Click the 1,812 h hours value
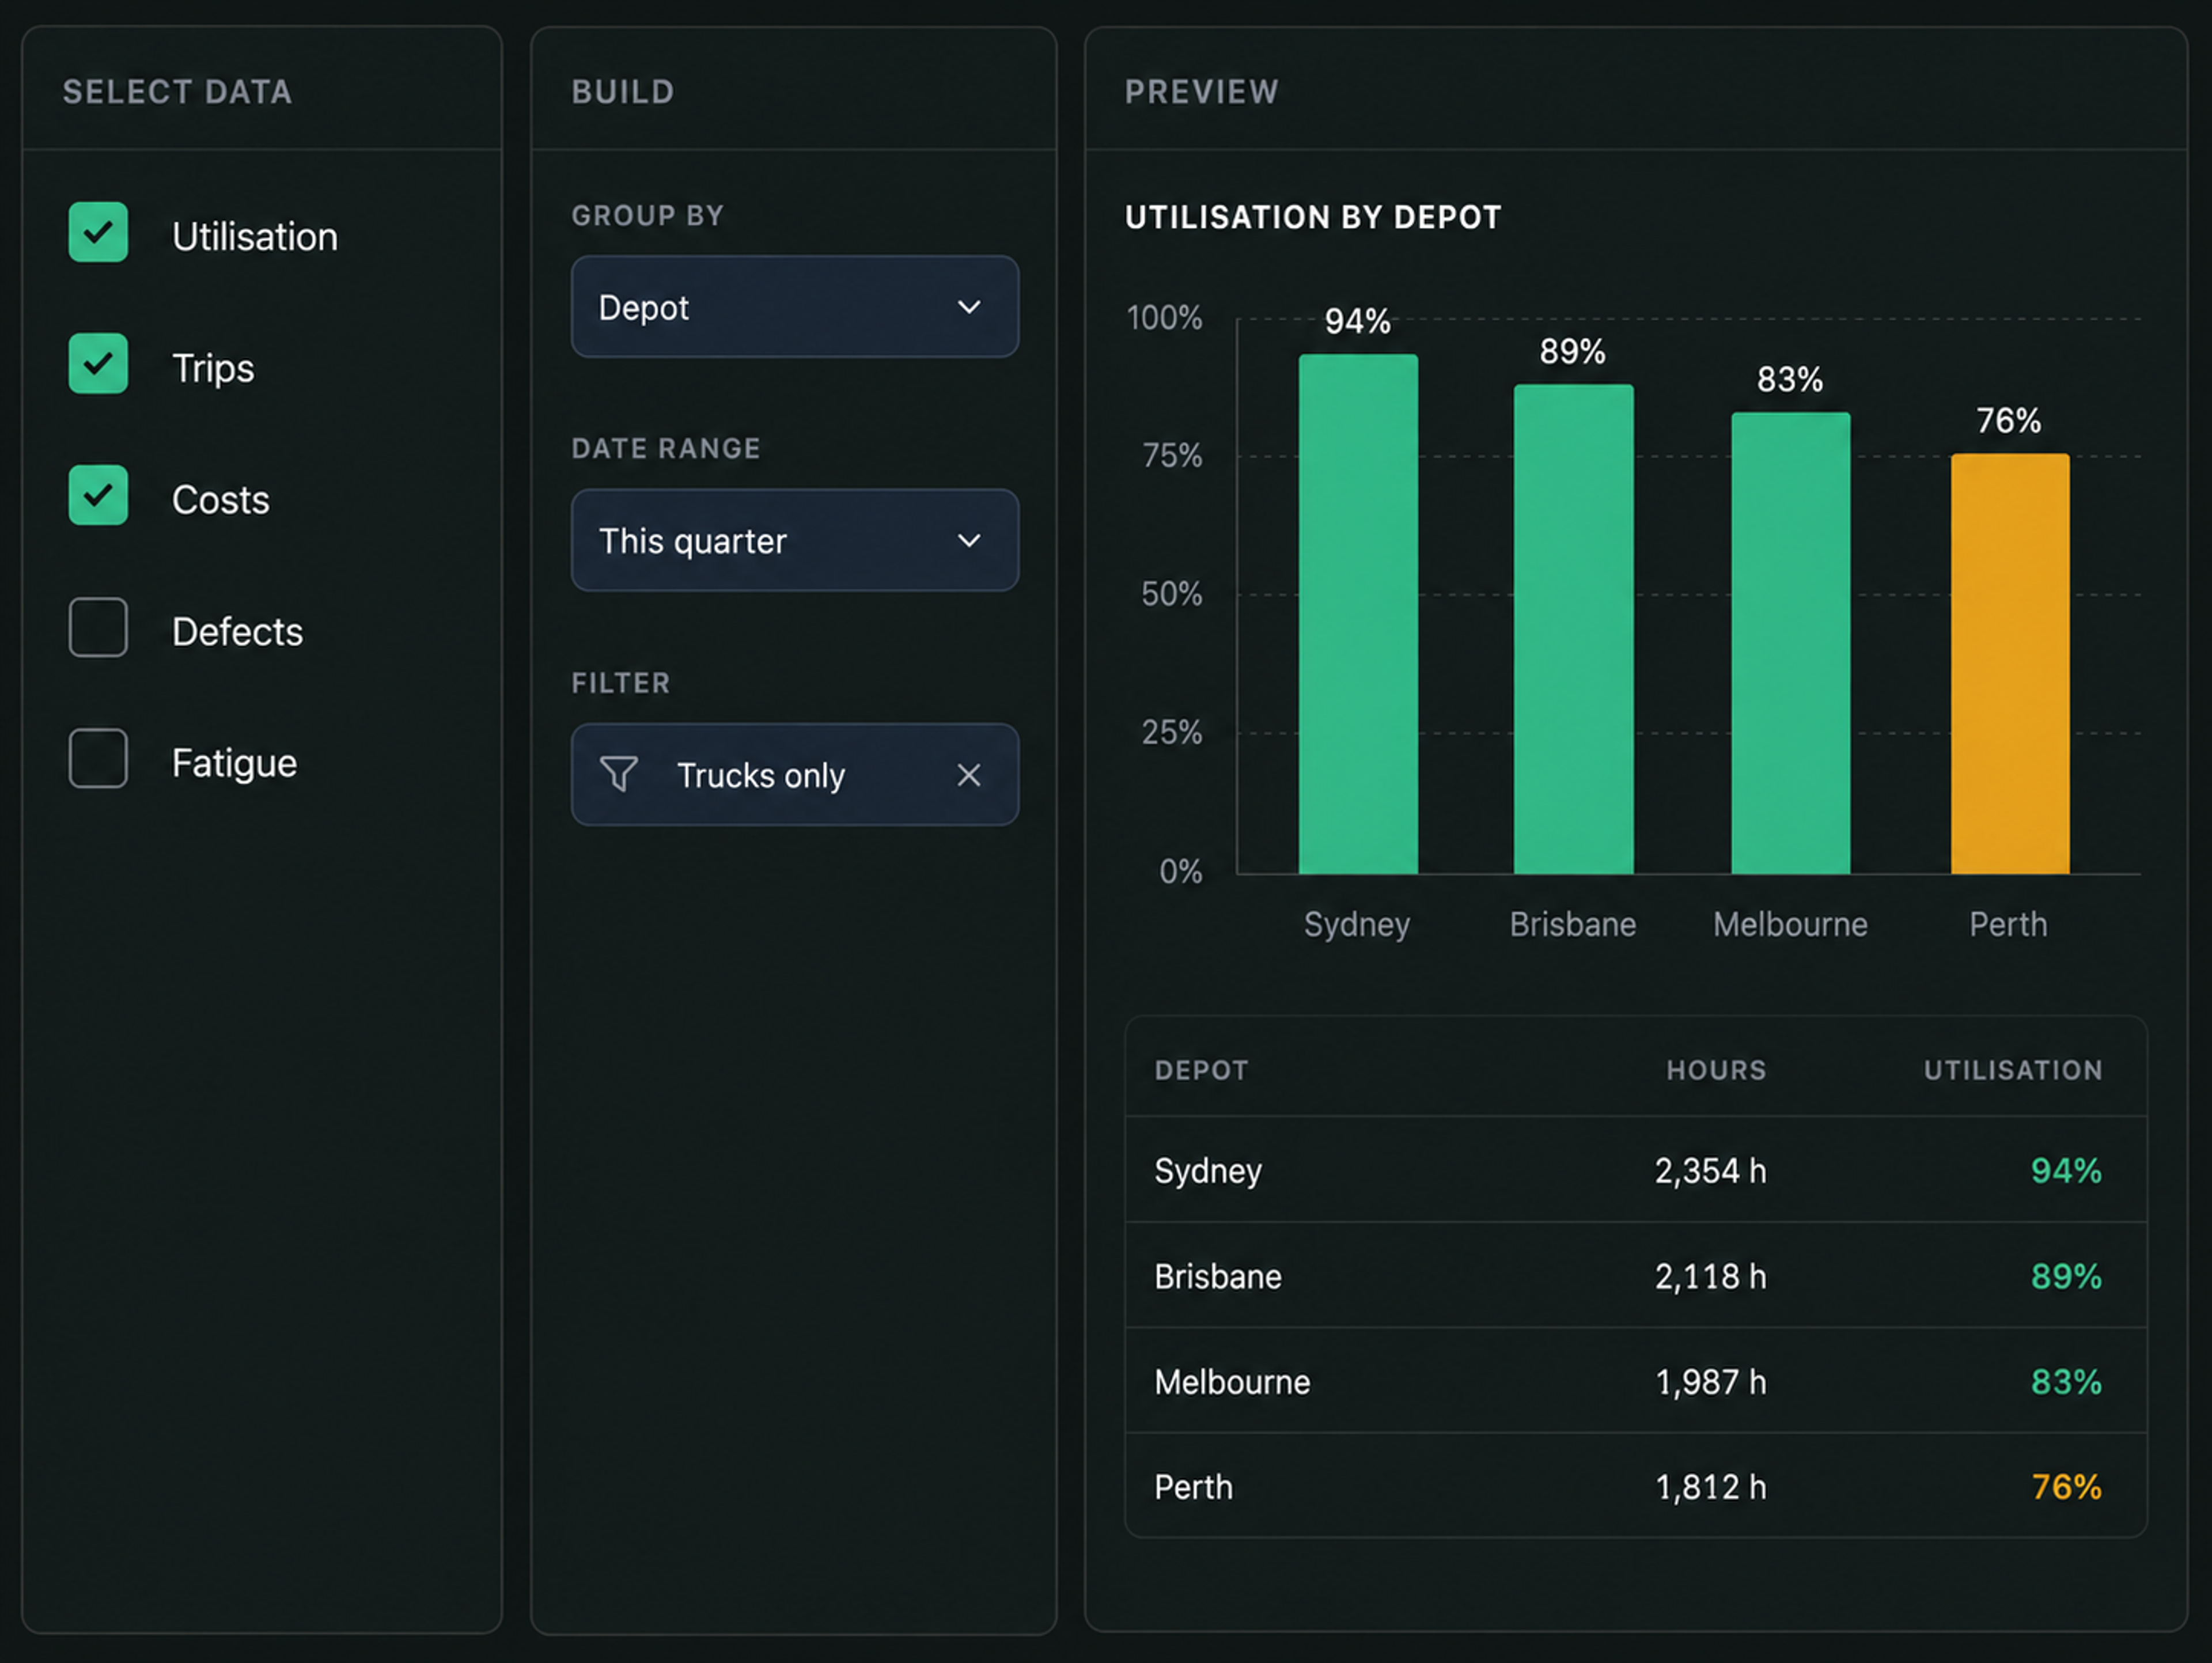The width and height of the screenshot is (2212, 1663). click(1710, 1487)
